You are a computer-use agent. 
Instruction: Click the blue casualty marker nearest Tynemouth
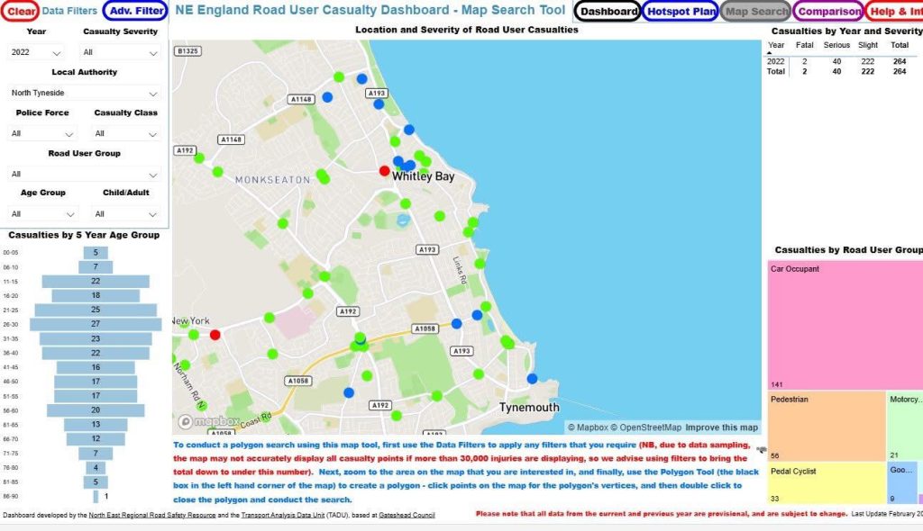(532, 379)
